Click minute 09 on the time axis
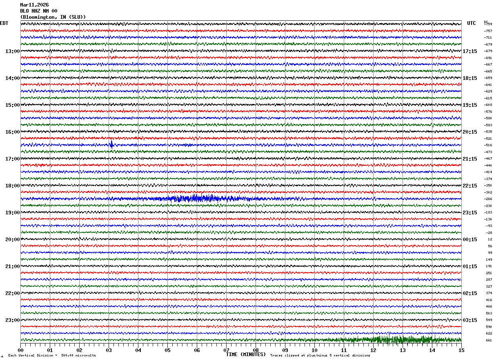 coord(285,350)
